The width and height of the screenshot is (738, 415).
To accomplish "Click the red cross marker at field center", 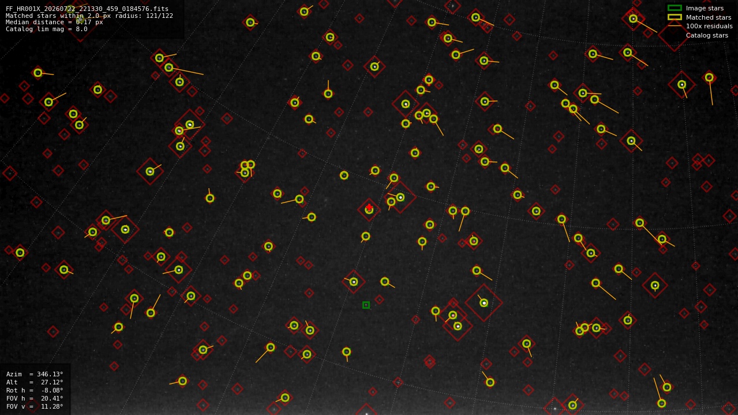I will coord(369,207).
